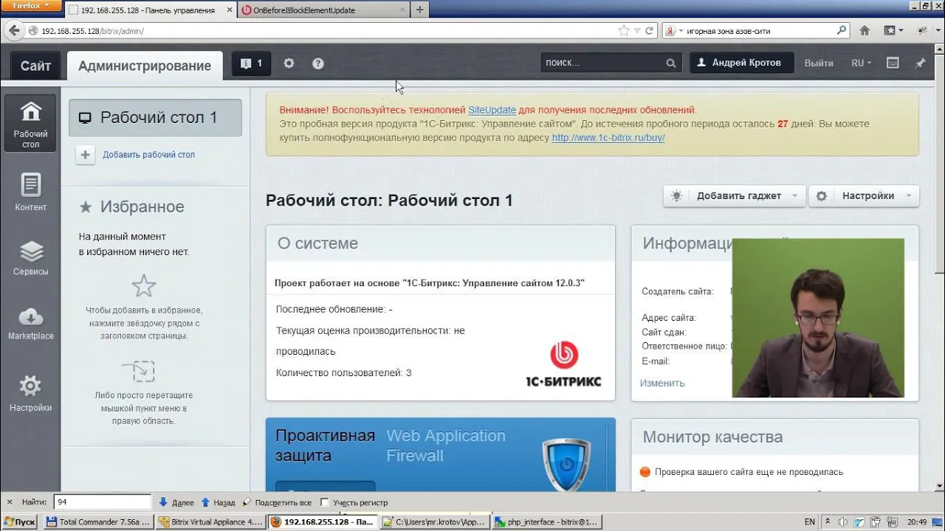945x531 pixels.
Task: Switch to the Сайт tab
Action: coord(35,66)
